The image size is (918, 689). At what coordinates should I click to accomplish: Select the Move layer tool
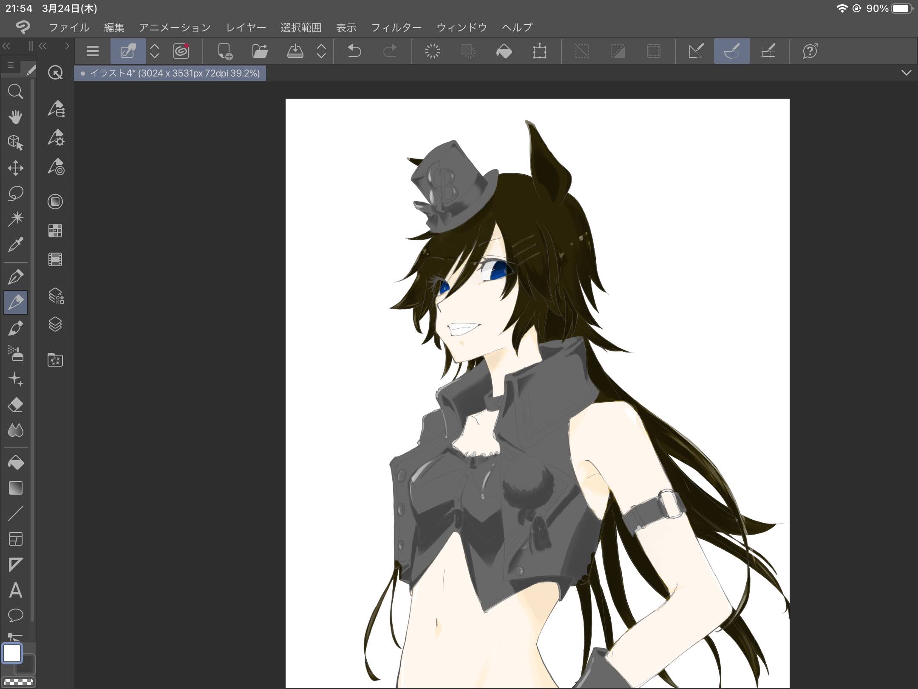(16, 168)
